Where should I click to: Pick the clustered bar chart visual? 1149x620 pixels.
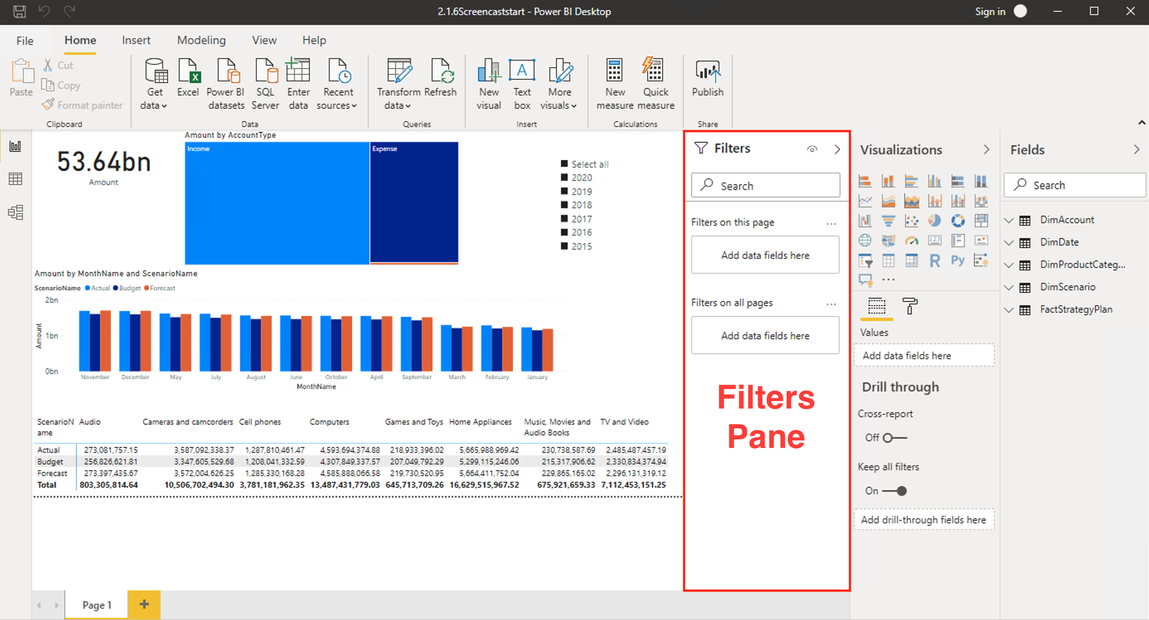(911, 181)
